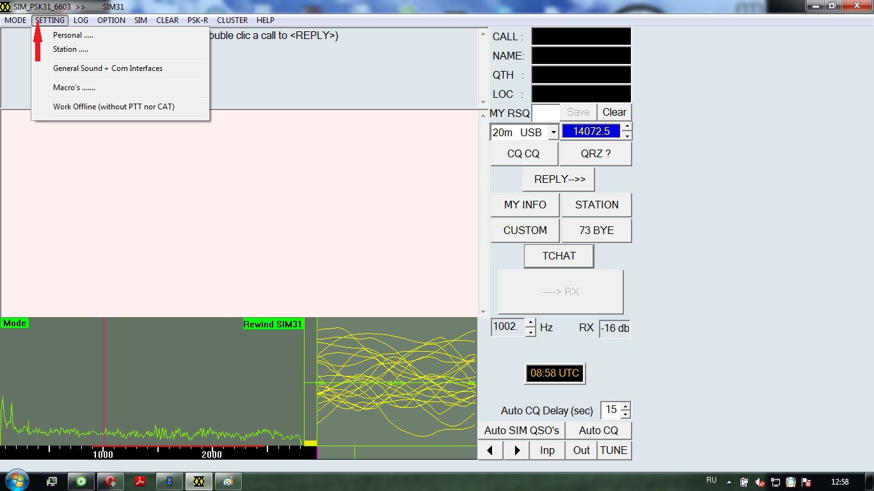Increase frequency with up spinner arrow
The width and height of the screenshot is (874, 491).
click(x=627, y=127)
